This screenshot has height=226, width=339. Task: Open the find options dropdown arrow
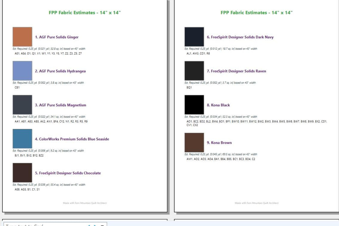(103, 225)
